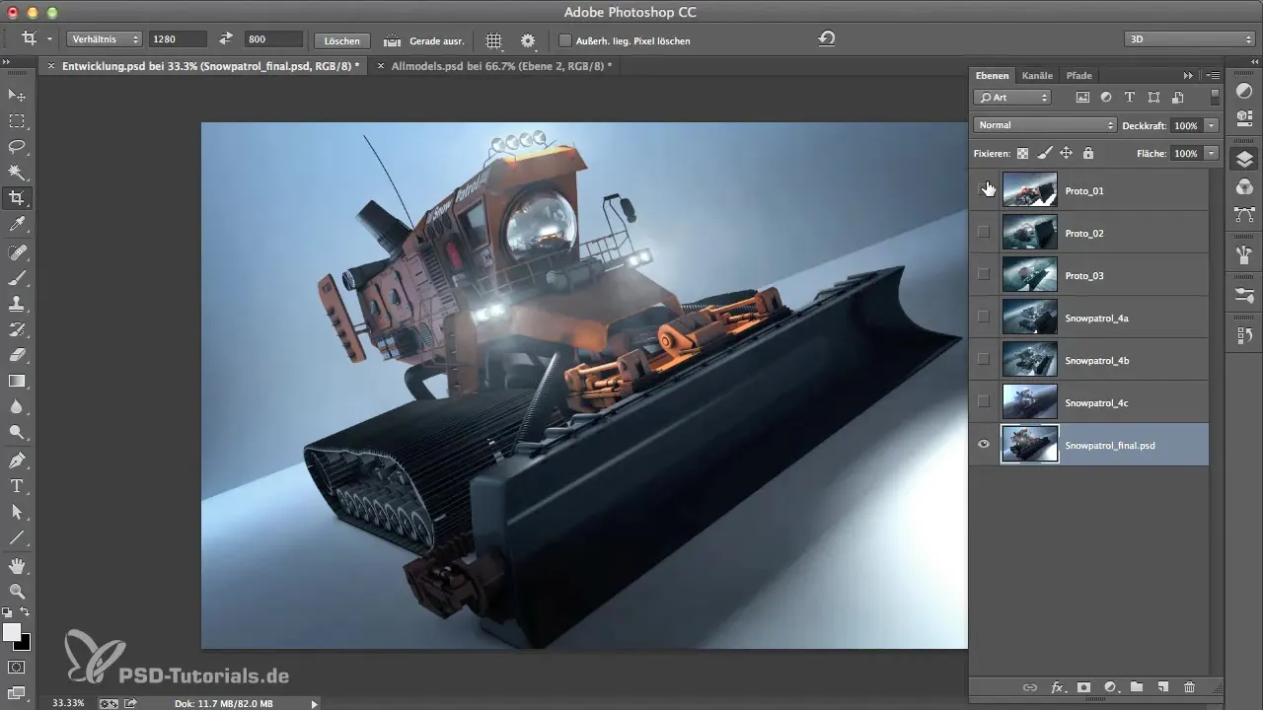Image resolution: width=1263 pixels, height=710 pixels.
Task: Open the Fläche fill slider arrow
Action: tap(1211, 154)
